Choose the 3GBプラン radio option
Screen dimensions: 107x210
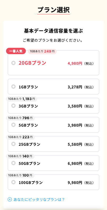(x=13, y=106)
